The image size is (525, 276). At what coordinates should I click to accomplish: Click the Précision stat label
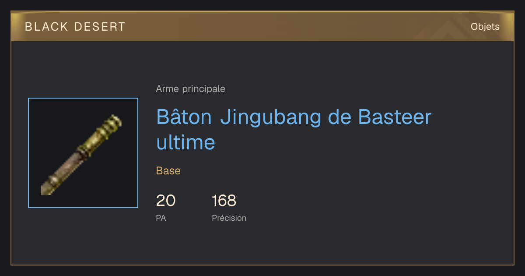click(229, 218)
